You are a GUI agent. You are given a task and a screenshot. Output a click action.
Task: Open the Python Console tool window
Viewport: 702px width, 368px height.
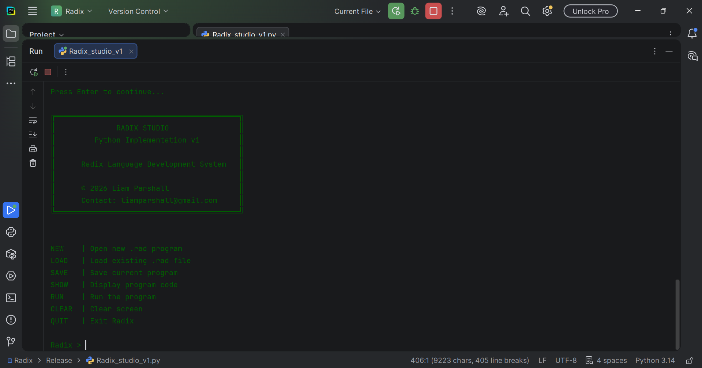point(11,232)
